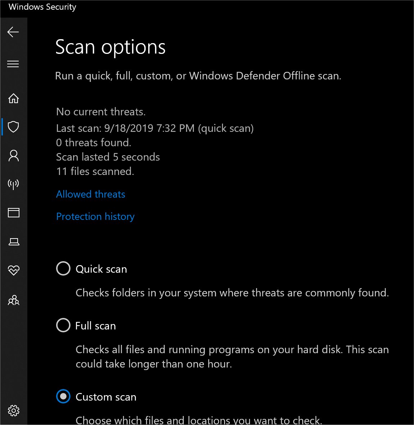Viewport: 414px width, 425px height.
Task: Click the Quick scan label text
Action: (x=101, y=269)
